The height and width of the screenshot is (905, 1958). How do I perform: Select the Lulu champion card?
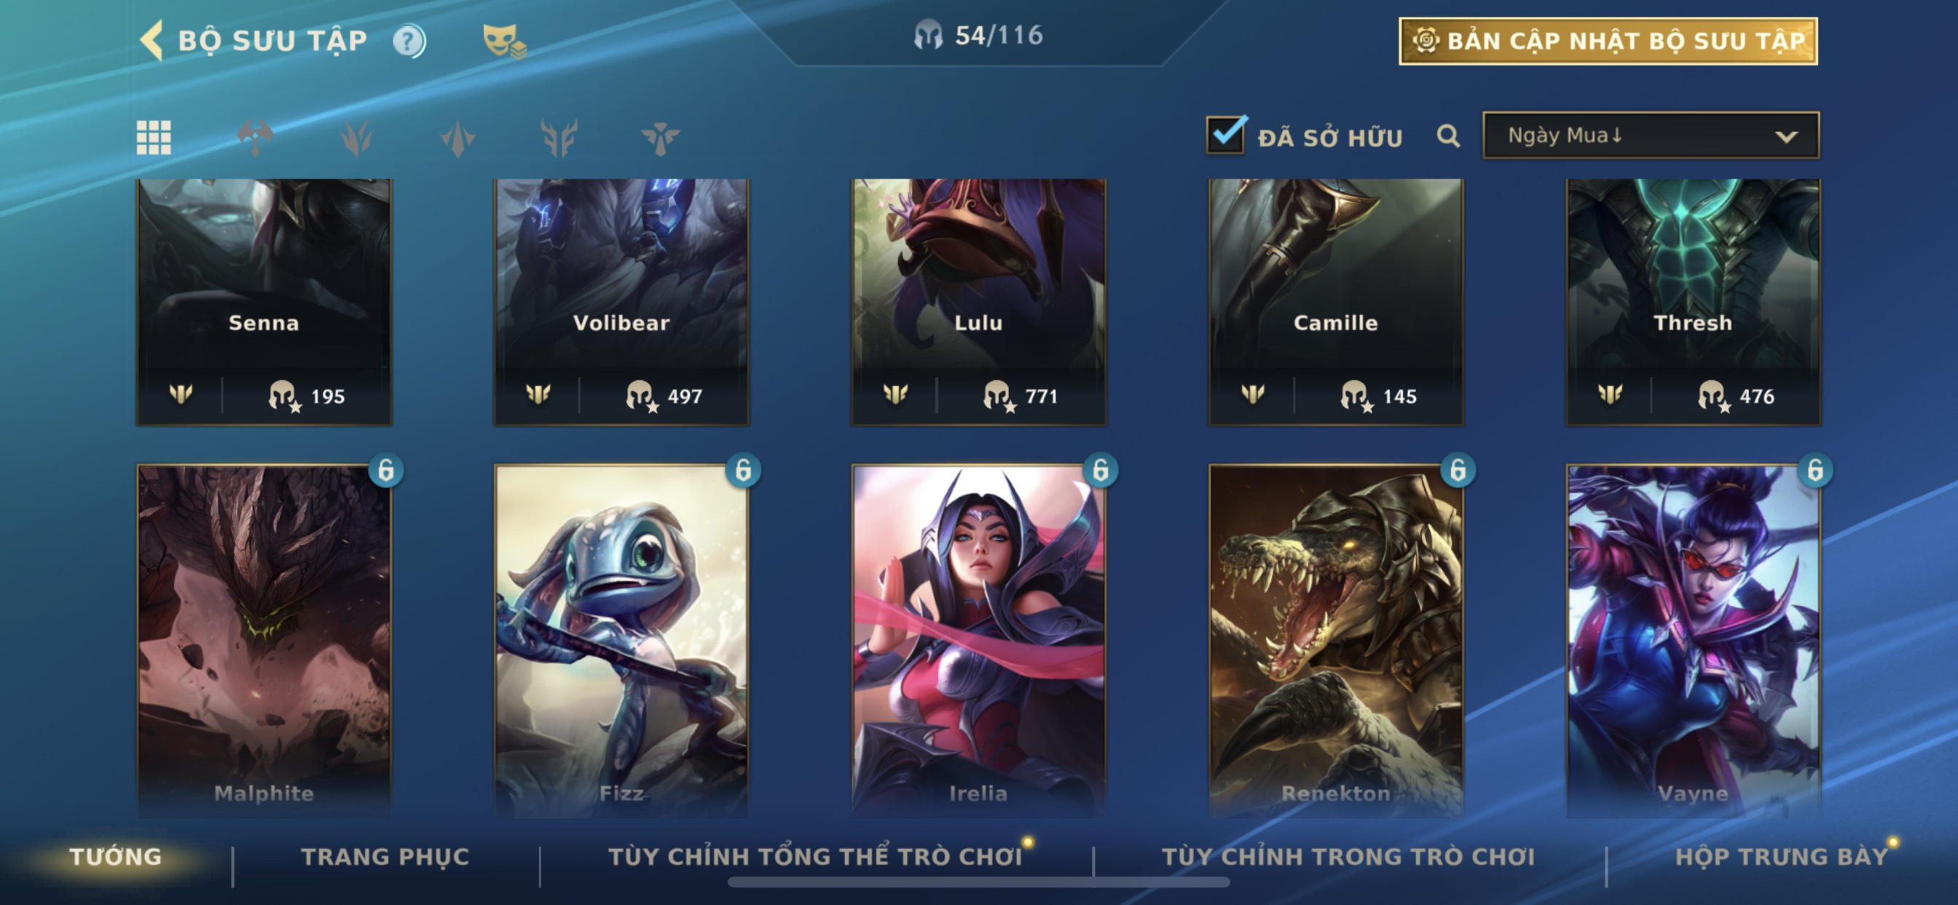pyautogui.click(x=978, y=301)
